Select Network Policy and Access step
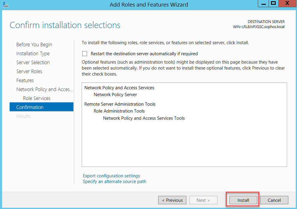The height and width of the screenshot is (209, 297). [x=45, y=89]
